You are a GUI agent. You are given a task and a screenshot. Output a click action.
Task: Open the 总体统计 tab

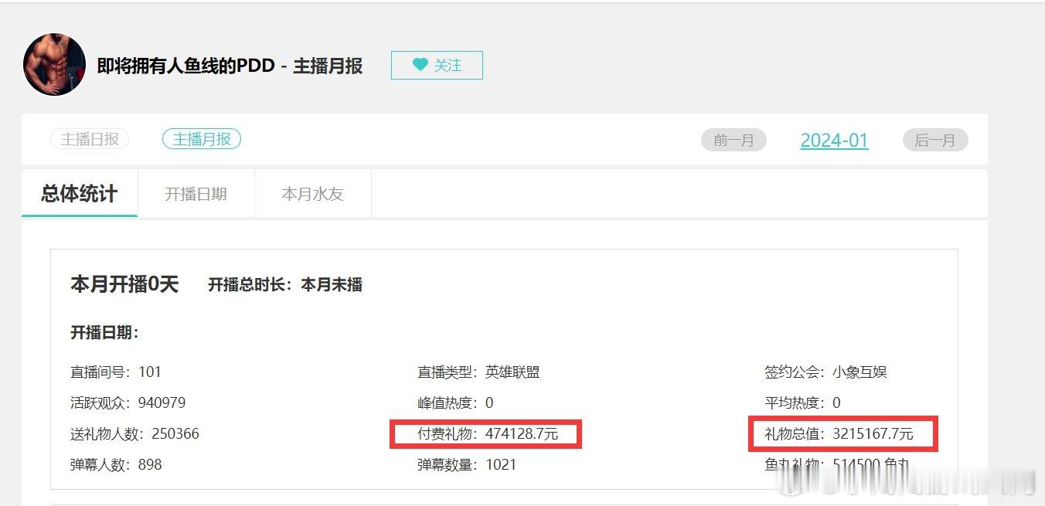[80, 193]
